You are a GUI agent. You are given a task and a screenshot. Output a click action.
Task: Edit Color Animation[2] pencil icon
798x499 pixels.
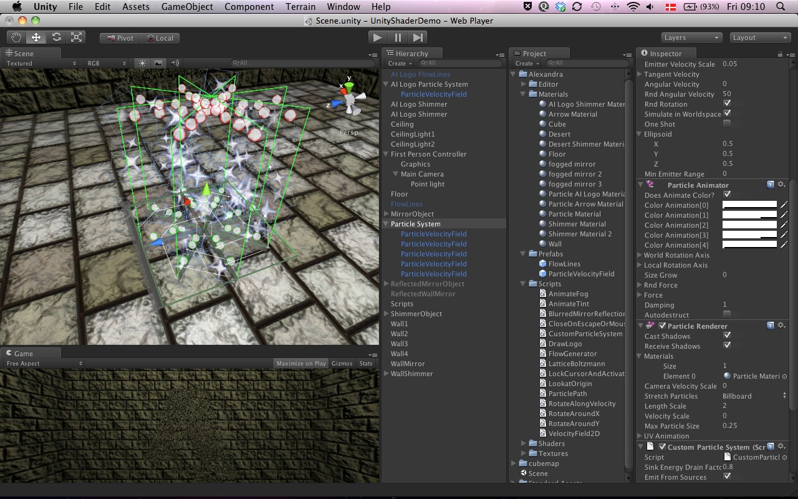click(784, 225)
